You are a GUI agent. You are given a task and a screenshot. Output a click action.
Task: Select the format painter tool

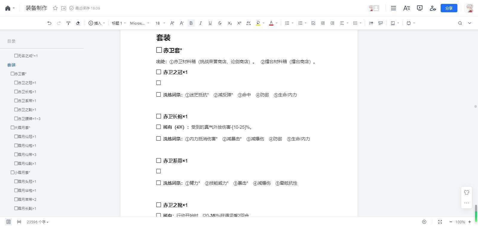(68, 23)
